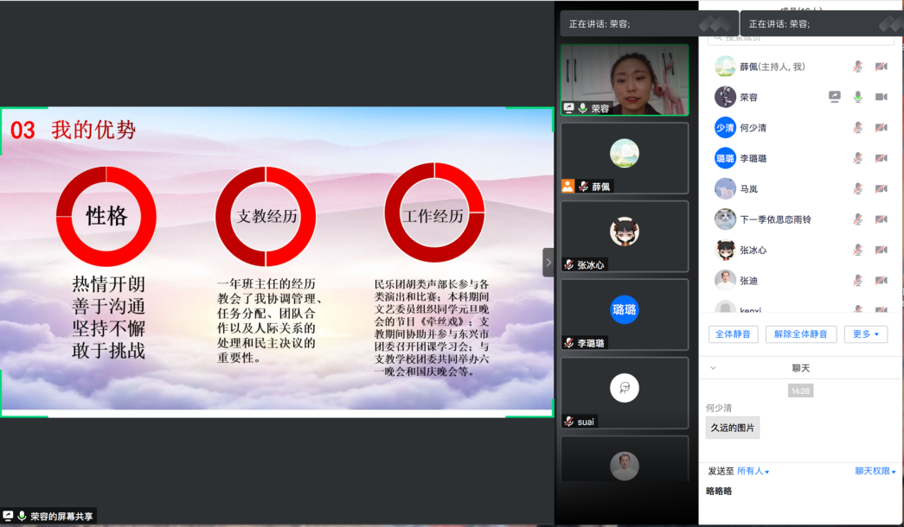Click the mic icon beside 荣容的屏幕共享 label
The image size is (904, 527).
[x=22, y=516]
